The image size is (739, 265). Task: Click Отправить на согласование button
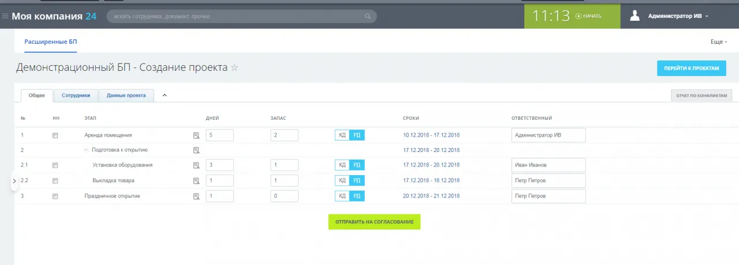tap(374, 222)
